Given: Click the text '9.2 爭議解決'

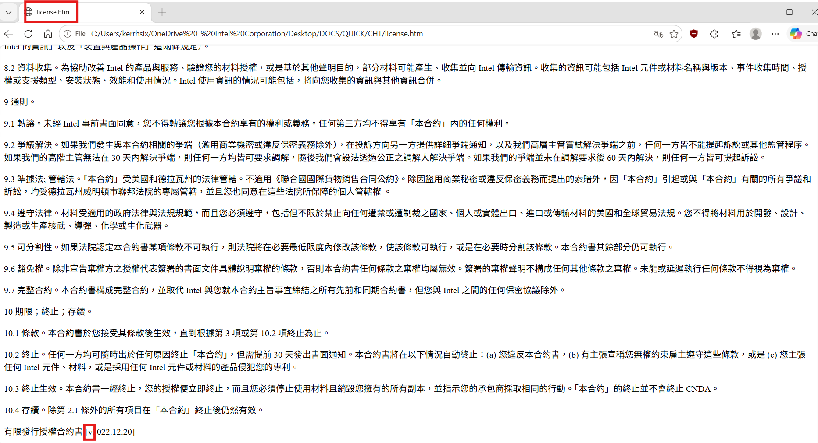Looking at the screenshot, I should 28,145.
